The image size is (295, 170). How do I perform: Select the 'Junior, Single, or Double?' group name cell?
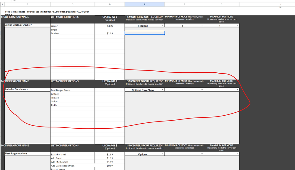tap(27, 25)
